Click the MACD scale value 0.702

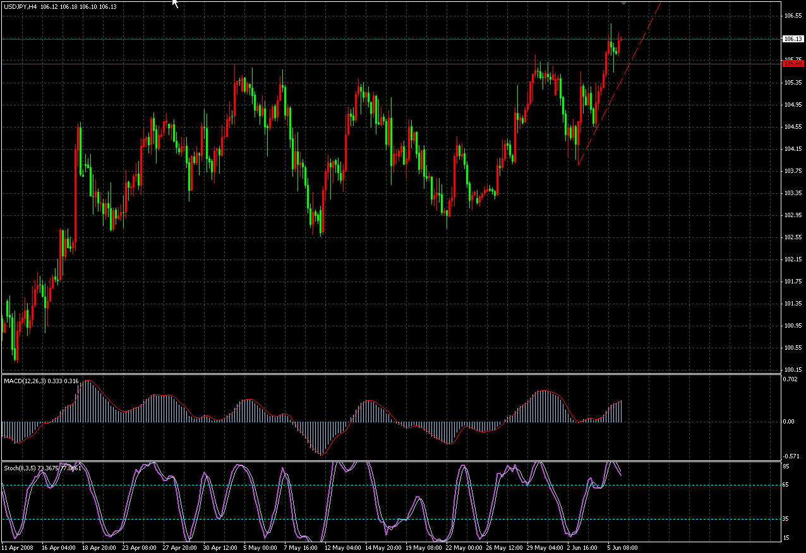point(791,379)
